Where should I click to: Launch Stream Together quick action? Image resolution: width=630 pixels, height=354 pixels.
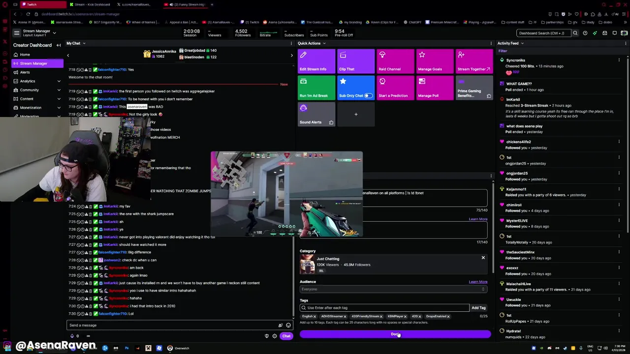(474, 61)
